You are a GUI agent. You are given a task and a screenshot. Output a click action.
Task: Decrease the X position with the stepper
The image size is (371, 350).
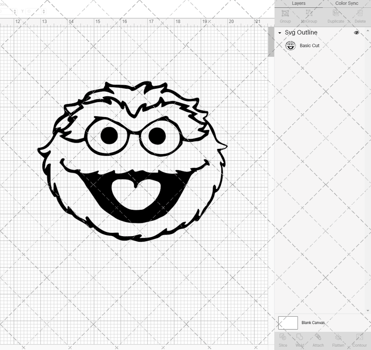coord(15,12)
